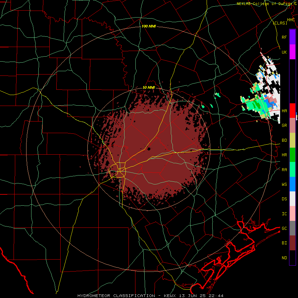The height and width of the screenshot is (298, 298).
Task: Pick the yellow BD legend swatch
Action: click(x=292, y=140)
